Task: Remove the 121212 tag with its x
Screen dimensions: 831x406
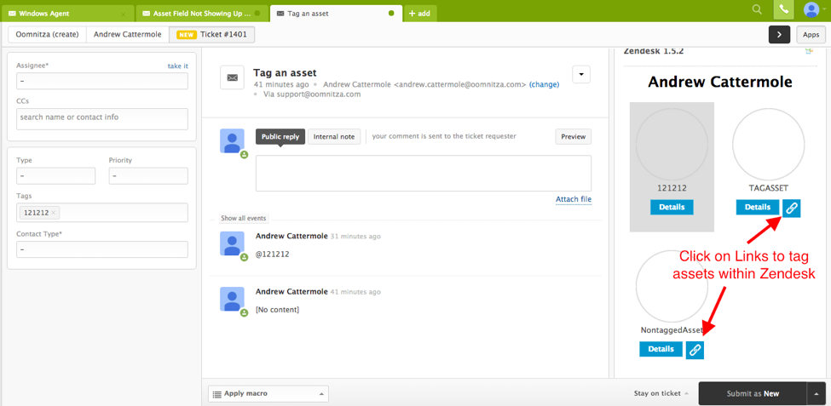Action: 54,213
